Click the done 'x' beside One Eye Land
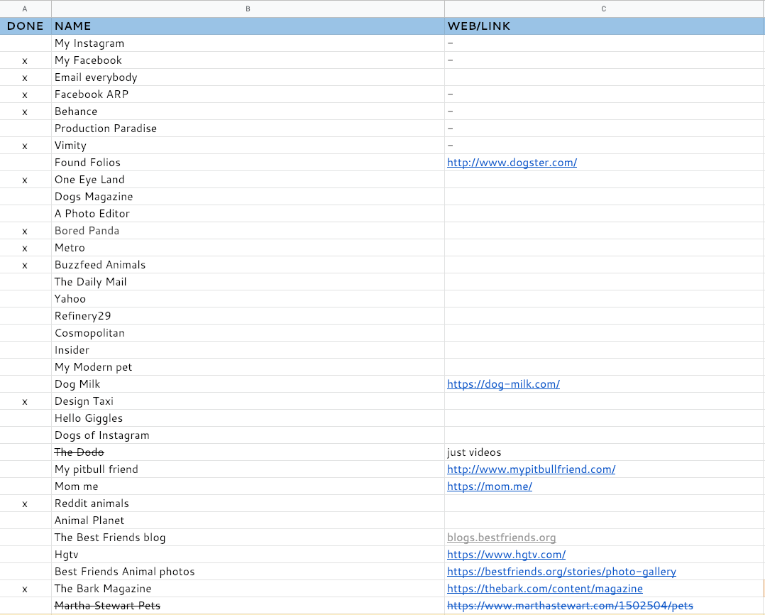Viewport: 765px width, 615px height. (25, 180)
